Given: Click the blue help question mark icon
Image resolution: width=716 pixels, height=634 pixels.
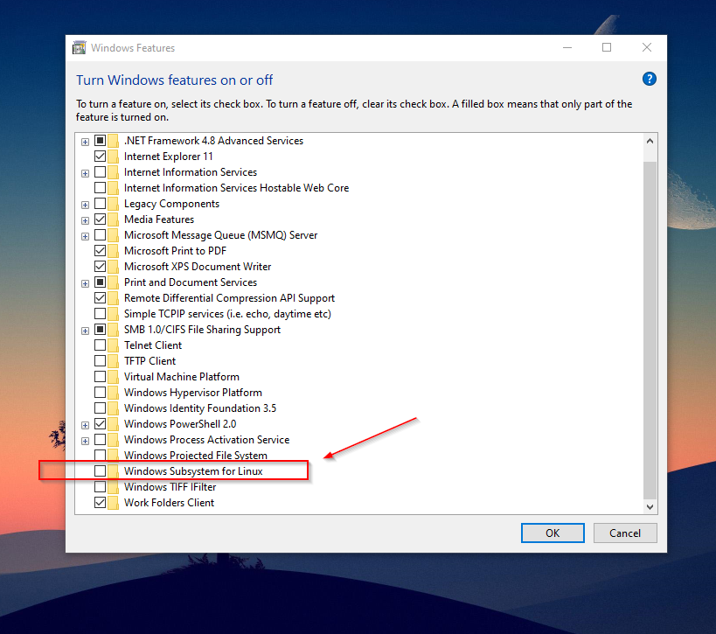Looking at the screenshot, I should point(649,79).
